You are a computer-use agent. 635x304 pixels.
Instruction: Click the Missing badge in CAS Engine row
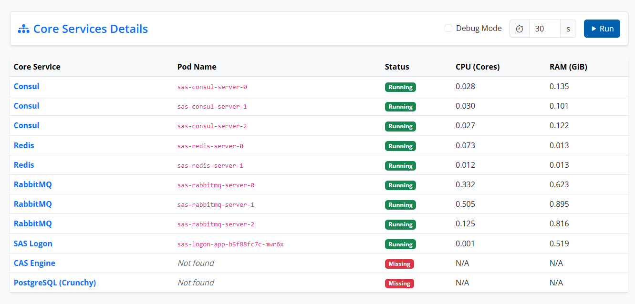point(399,263)
